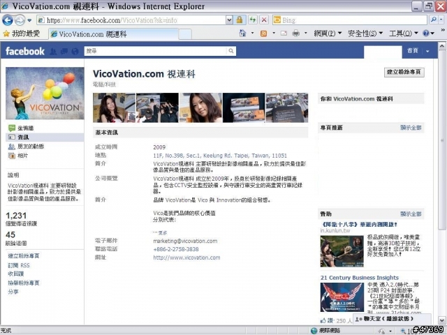Open Facebook messages icon
447x335 pixels.
[64, 51]
